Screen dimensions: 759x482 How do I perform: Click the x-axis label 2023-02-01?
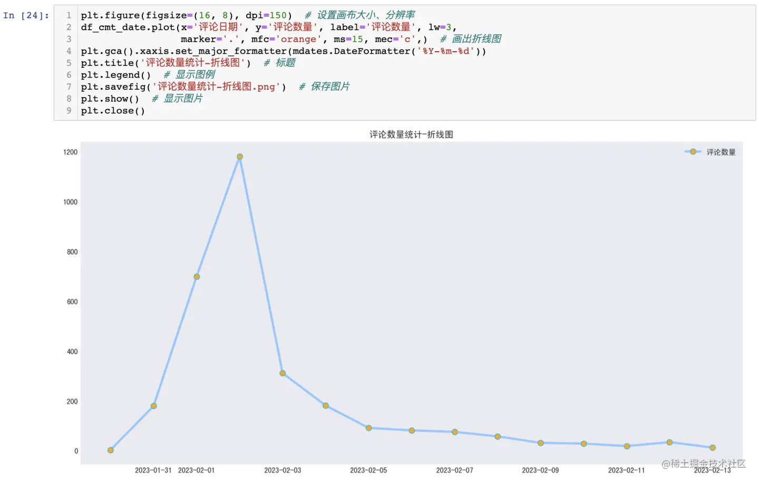coord(197,470)
